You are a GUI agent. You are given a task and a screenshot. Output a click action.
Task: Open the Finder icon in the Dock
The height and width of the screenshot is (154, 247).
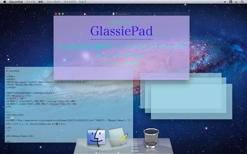pos(96,137)
